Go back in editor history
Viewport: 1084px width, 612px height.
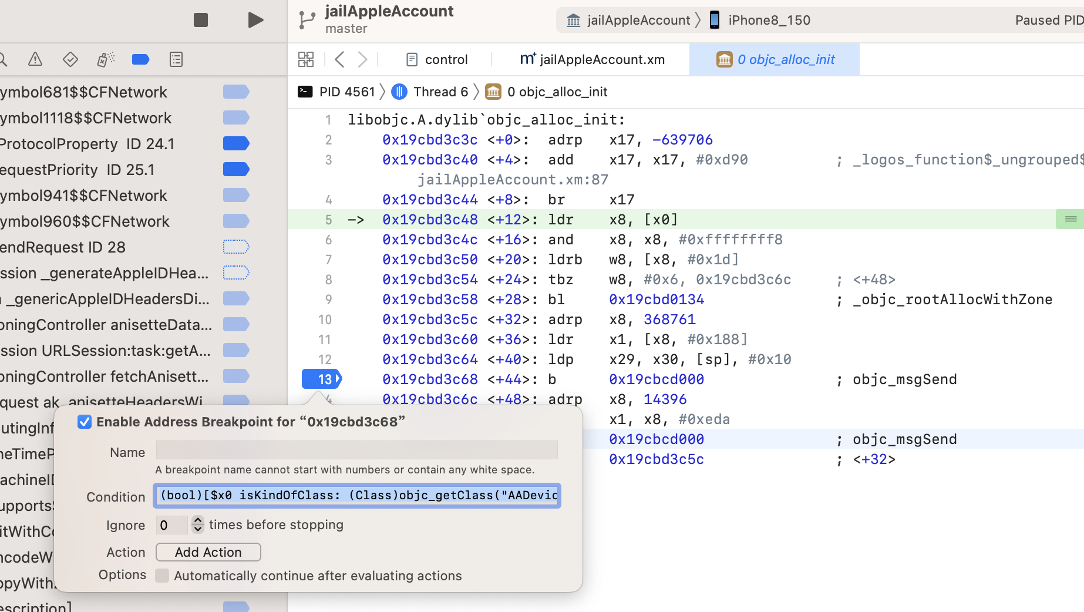pos(339,59)
